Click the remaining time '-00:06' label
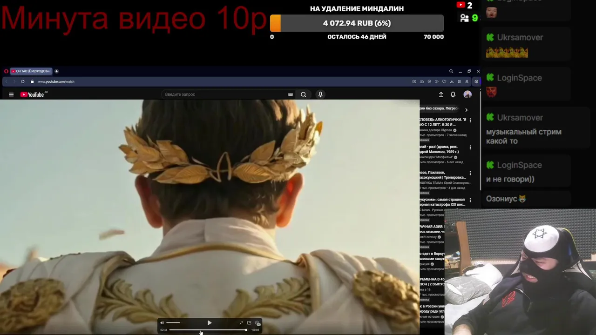 coord(255,330)
